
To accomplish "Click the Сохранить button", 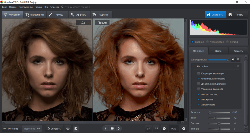I will (x=215, y=15).
